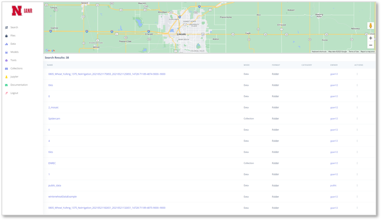The width and height of the screenshot is (381, 220).
Task: Open actions menu for the public_data row
Action: 357,186
